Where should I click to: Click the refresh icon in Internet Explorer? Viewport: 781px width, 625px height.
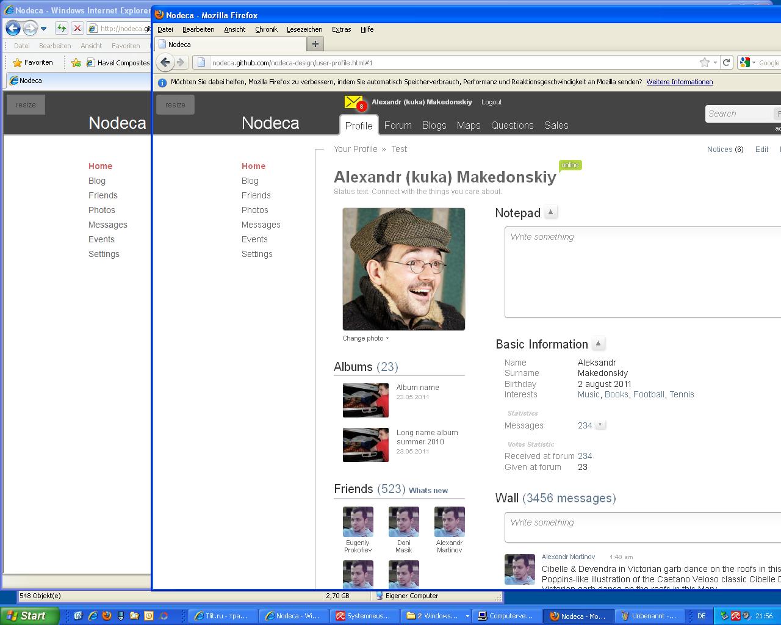pos(62,28)
